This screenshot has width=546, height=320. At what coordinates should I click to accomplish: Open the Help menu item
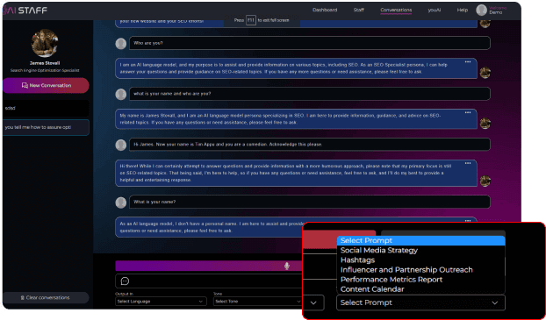(462, 11)
